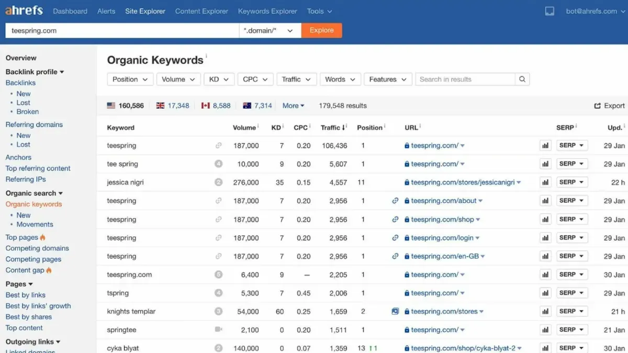Open the Volume filter dropdown
Image resolution: width=628 pixels, height=353 pixels.
tap(178, 79)
